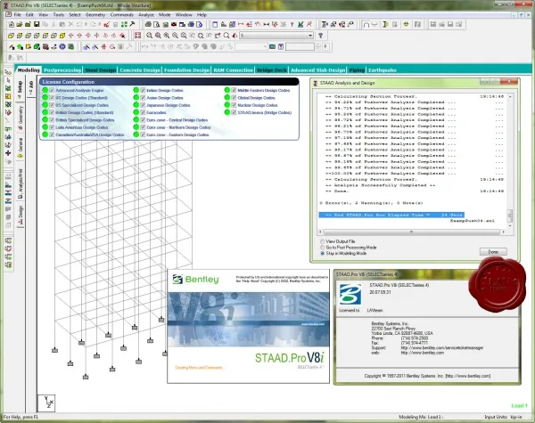Click the red G icon in third toolbar row

coord(112,46)
